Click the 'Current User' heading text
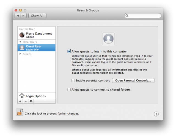This screenshot has height=138, width=176. coord(27,29)
